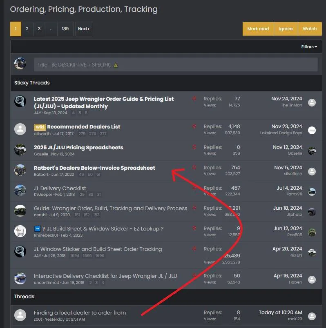This screenshot has height=328, width=326.
Task: Click the Watch forum button
Action: pyautogui.click(x=310, y=29)
